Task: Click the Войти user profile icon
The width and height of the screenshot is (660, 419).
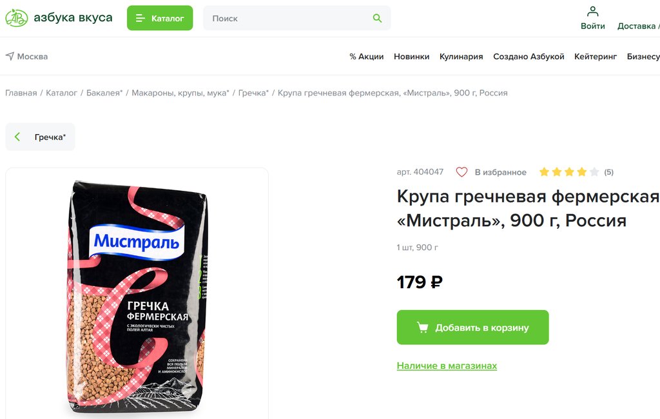Action: [593, 11]
